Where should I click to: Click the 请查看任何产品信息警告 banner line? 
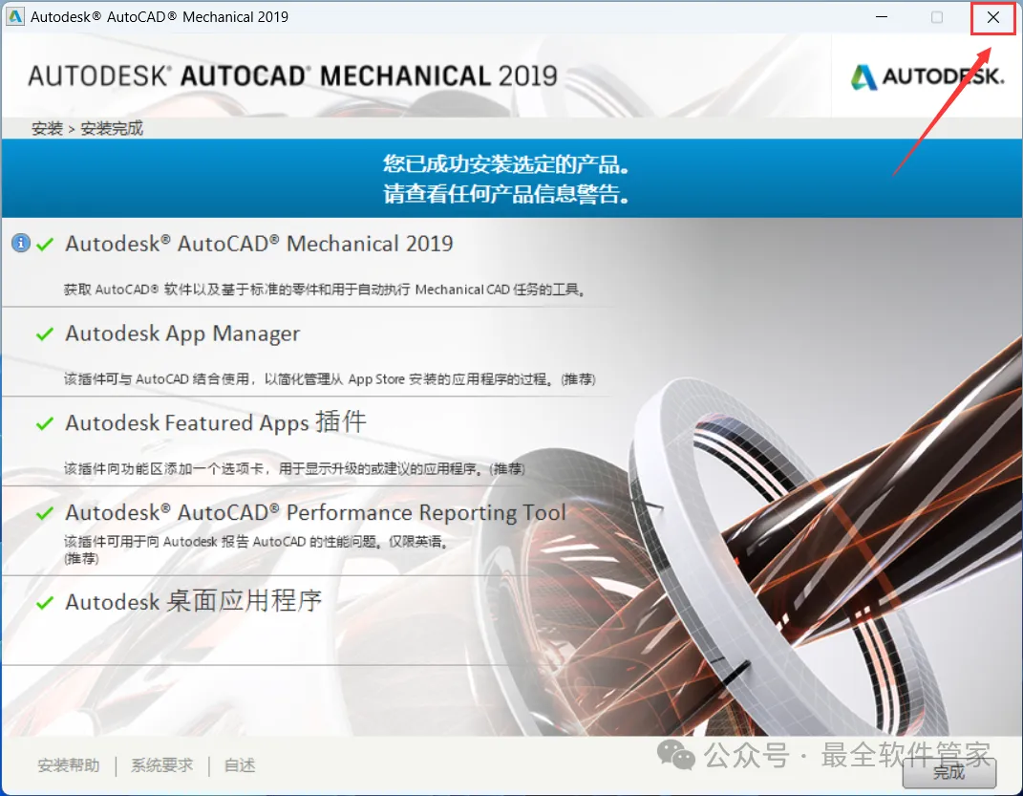(x=506, y=194)
